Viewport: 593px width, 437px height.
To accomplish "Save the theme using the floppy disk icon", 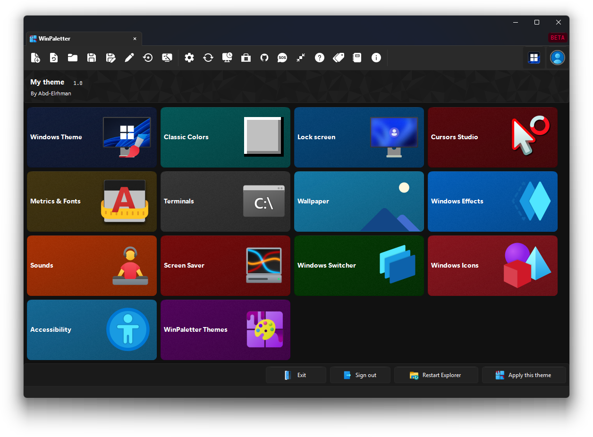I will point(92,58).
